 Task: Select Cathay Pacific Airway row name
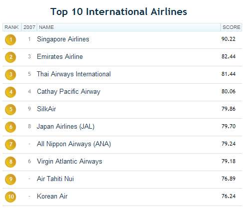pyautogui.click(x=69, y=92)
